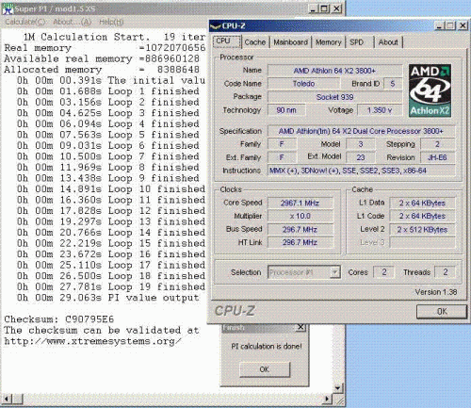Screen dimensions: 471x408
Task: Select the CPU tab in CPU-Z
Action: [x=227, y=41]
